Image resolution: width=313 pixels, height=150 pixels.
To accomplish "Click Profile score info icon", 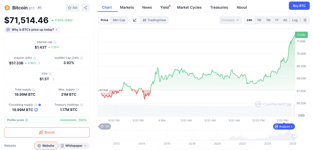I will pyautogui.click(x=27, y=120).
